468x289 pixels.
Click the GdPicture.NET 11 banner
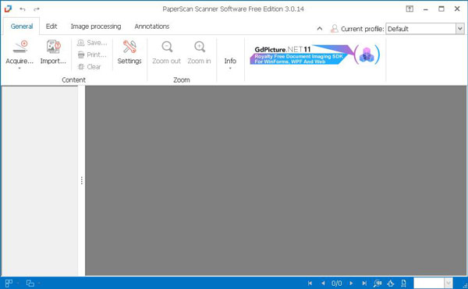315,55
